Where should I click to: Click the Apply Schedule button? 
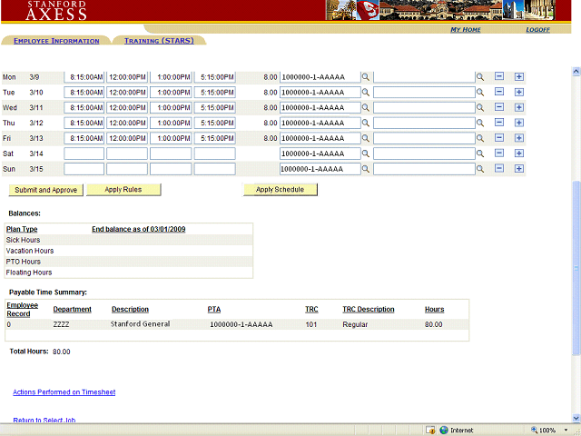(280, 190)
